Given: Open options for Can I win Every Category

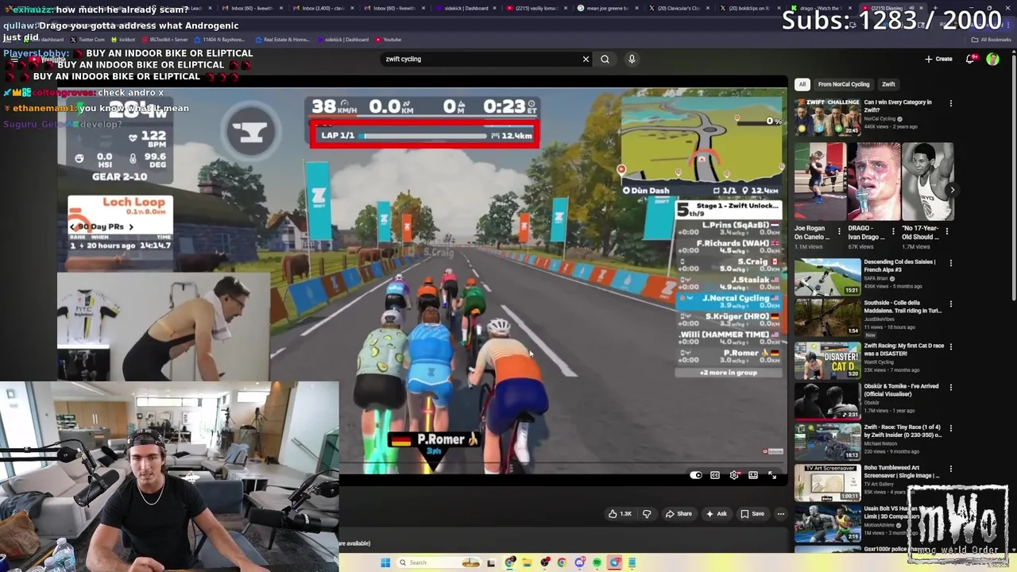Looking at the screenshot, I should (950, 103).
